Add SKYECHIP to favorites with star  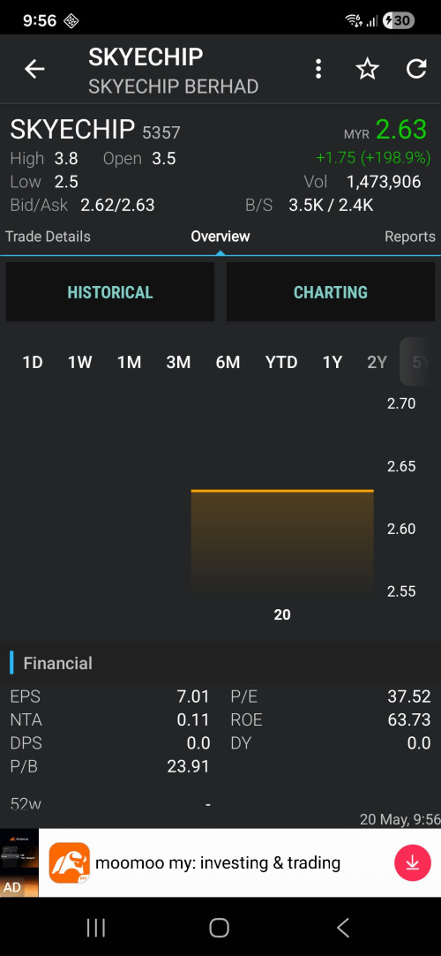point(367,70)
